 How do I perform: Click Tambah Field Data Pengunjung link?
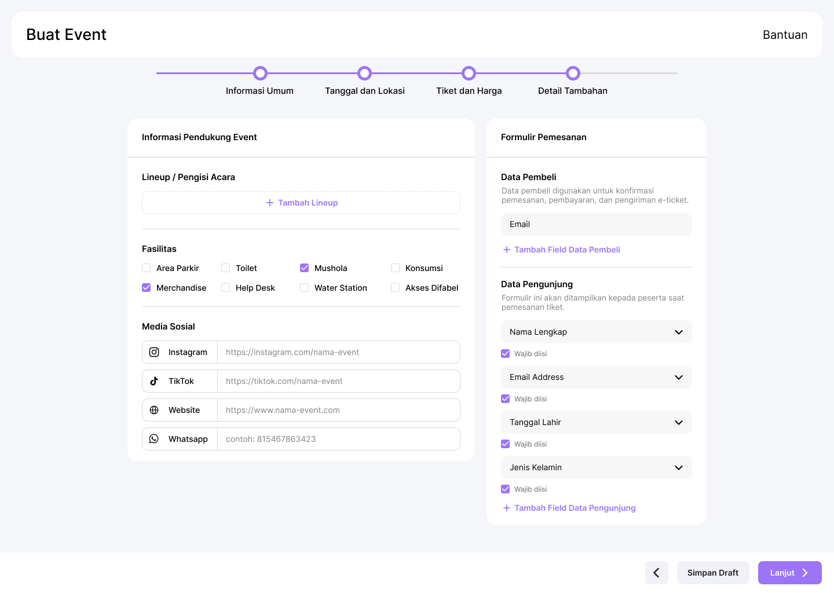coord(569,508)
